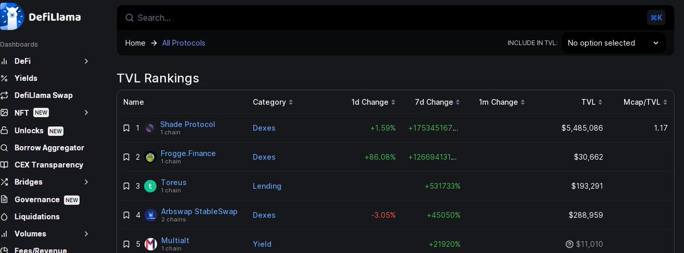This screenshot has width=684, height=253.
Task: Click the question mark icon beside $11,010
Action: [569, 244]
